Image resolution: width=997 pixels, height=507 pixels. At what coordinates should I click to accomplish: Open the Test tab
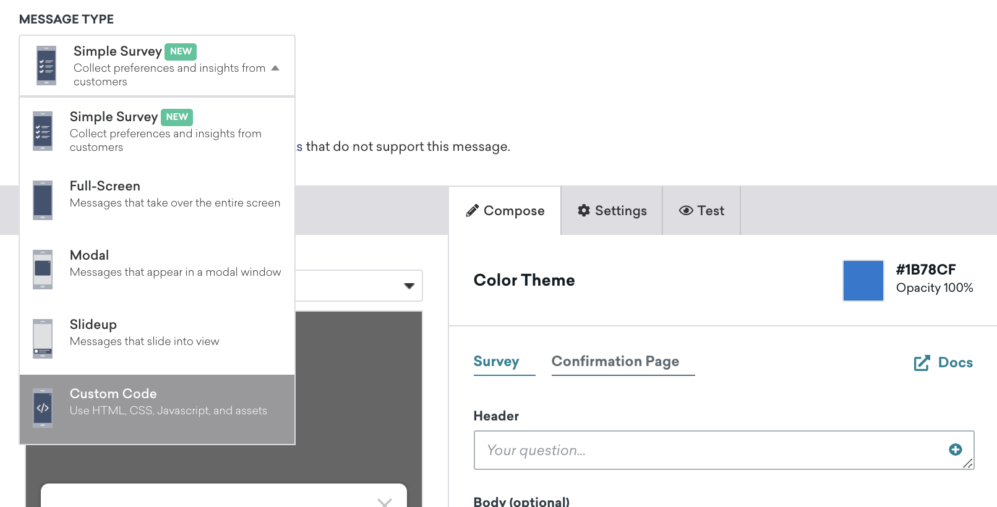tap(701, 211)
